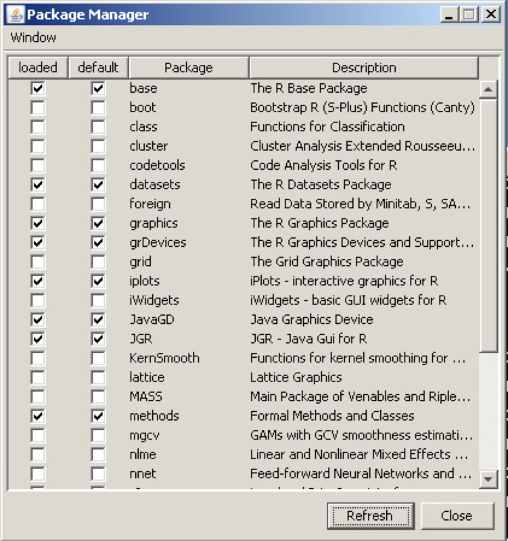Toggle loaded checkbox for grDevices
This screenshot has width=508, height=541.
[x=38, y=243]
